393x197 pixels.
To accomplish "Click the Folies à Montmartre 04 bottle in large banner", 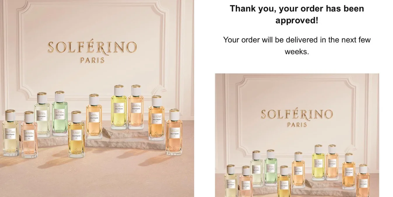I will (x=136, y=107).
